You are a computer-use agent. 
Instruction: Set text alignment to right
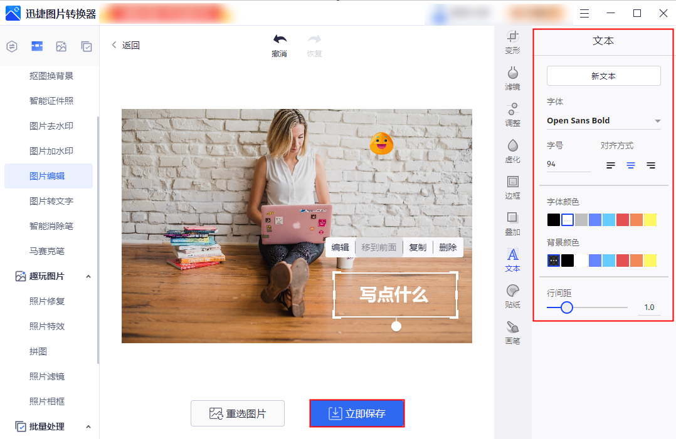(x=651, y=165)
